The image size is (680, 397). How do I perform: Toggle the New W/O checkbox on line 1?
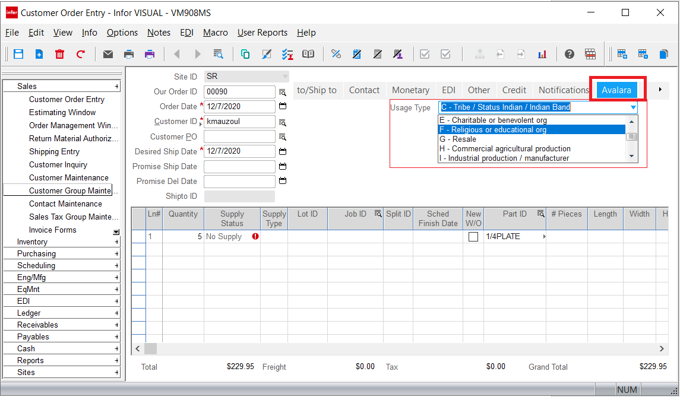tap(473, 237)
